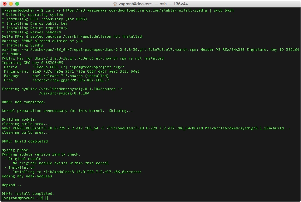This screenshot has width=301, height=202.
Task: Click the first 'cleaning build area...' line
Action: point(26,124)
